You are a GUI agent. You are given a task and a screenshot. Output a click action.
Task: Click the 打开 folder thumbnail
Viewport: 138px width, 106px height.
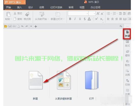click(x=92, y=80)
